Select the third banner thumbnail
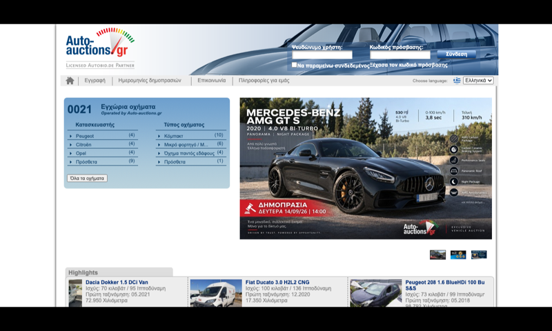 click(x=479, y=254)
